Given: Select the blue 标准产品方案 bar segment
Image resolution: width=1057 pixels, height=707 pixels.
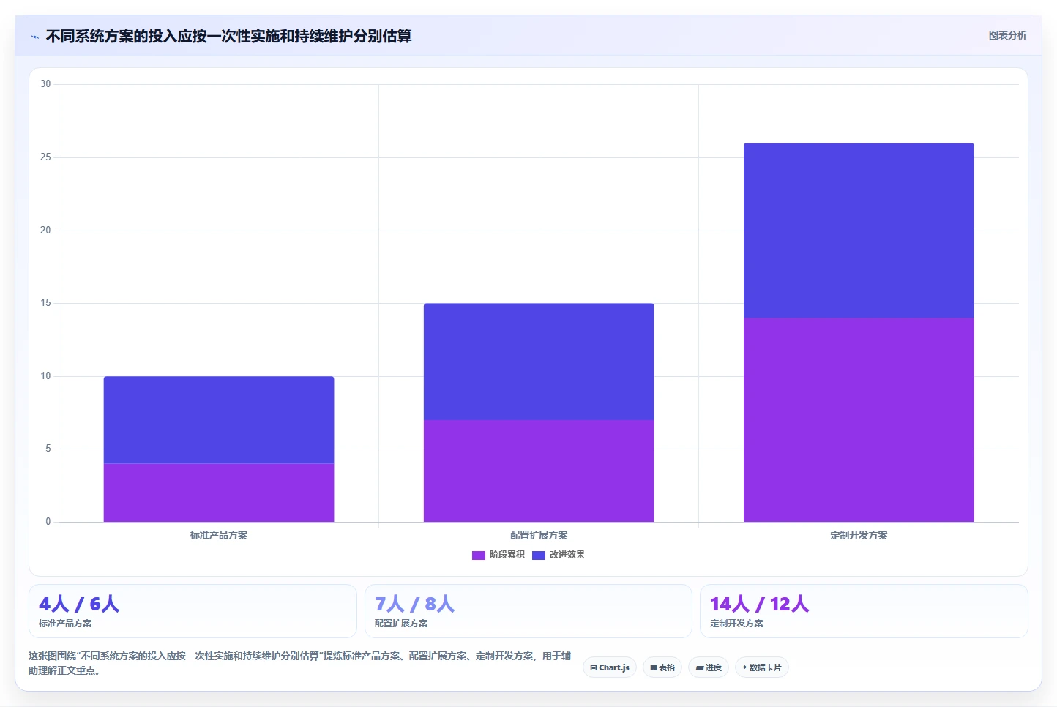Looking at the screenshot, I should coord(219,420).
